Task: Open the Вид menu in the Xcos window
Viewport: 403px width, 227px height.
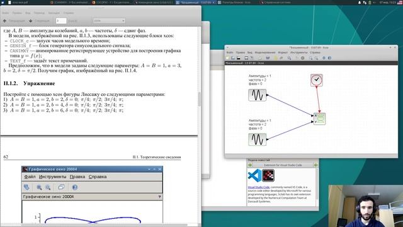Action: click(x=250, y=52)
